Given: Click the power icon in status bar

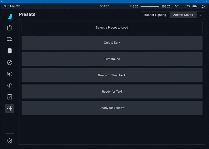Looking at the screenshot, I should tap(203, 6).
